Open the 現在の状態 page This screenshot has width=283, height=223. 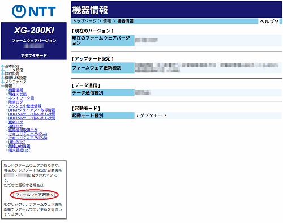point(18,94)
